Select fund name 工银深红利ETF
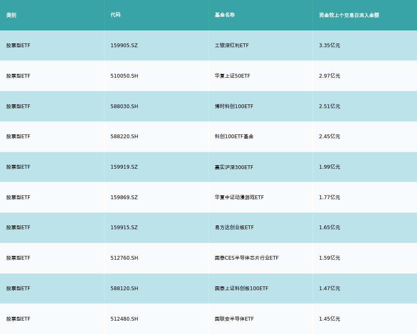 click(232, 46)
